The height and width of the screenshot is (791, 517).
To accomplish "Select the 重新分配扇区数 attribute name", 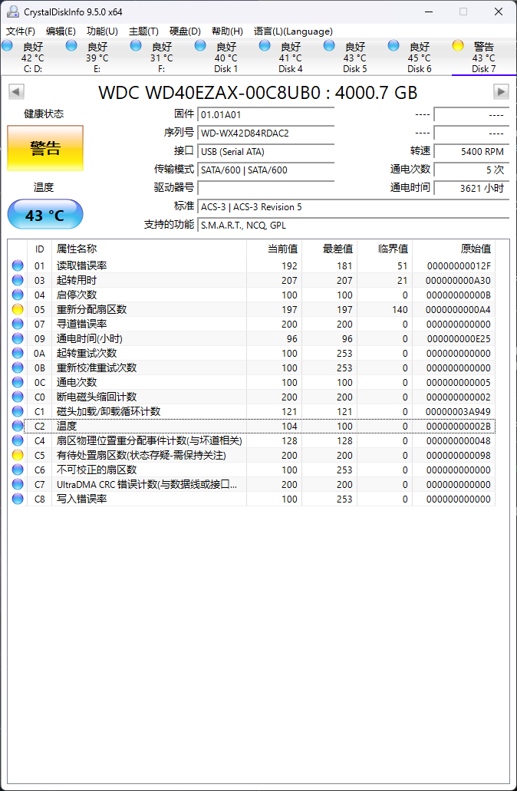I will pyautogui.click(x=92, y=309).
